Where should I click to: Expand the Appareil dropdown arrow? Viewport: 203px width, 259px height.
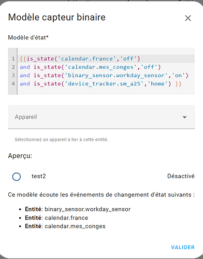tap(184, 117)
